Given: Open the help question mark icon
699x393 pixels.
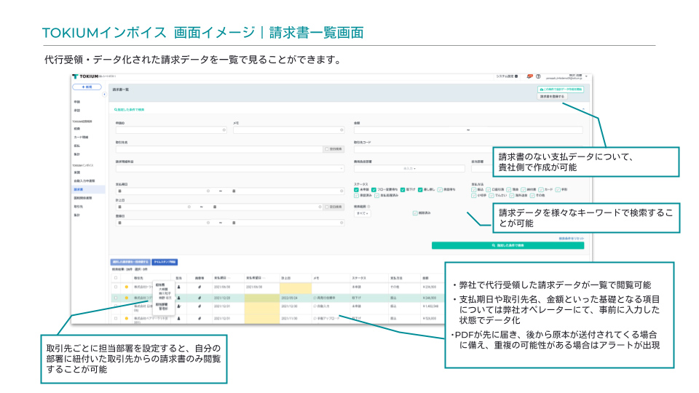Looking at the screenshot, I should pyautogui.click(x=538, y=76).
